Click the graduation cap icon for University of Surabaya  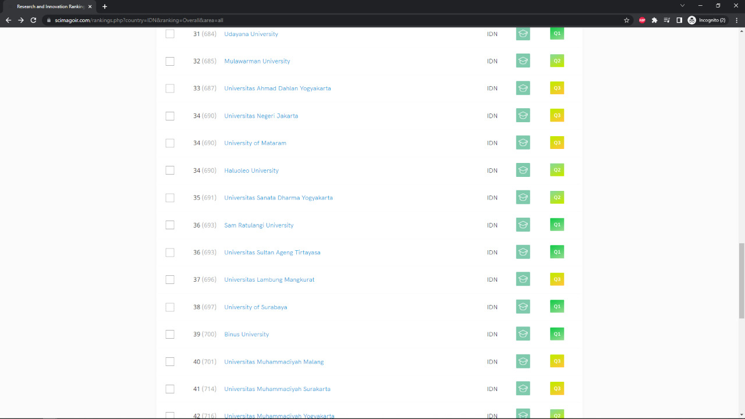click(x=523, y=307)
